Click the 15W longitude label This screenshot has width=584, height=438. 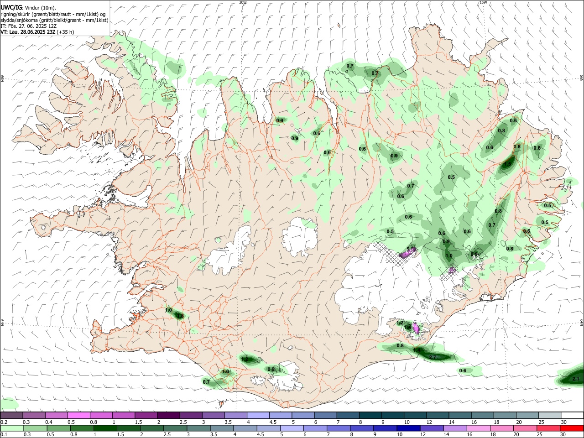tap(483, 2)
